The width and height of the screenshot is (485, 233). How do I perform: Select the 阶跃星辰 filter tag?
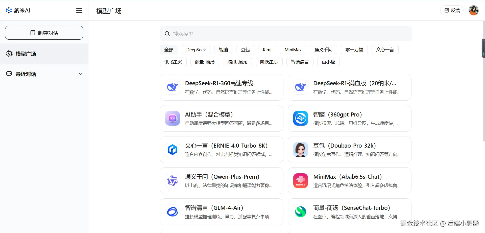[x=269, y=62]
